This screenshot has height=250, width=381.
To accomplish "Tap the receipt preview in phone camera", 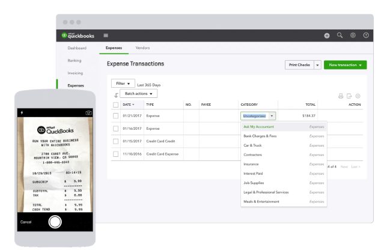I will point(55,165).
